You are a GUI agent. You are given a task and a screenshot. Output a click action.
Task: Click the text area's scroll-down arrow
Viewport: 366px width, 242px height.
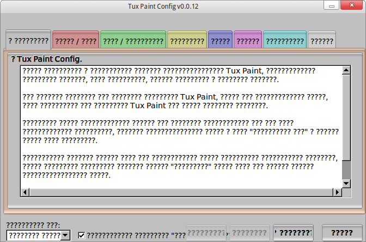coord(346,183)
